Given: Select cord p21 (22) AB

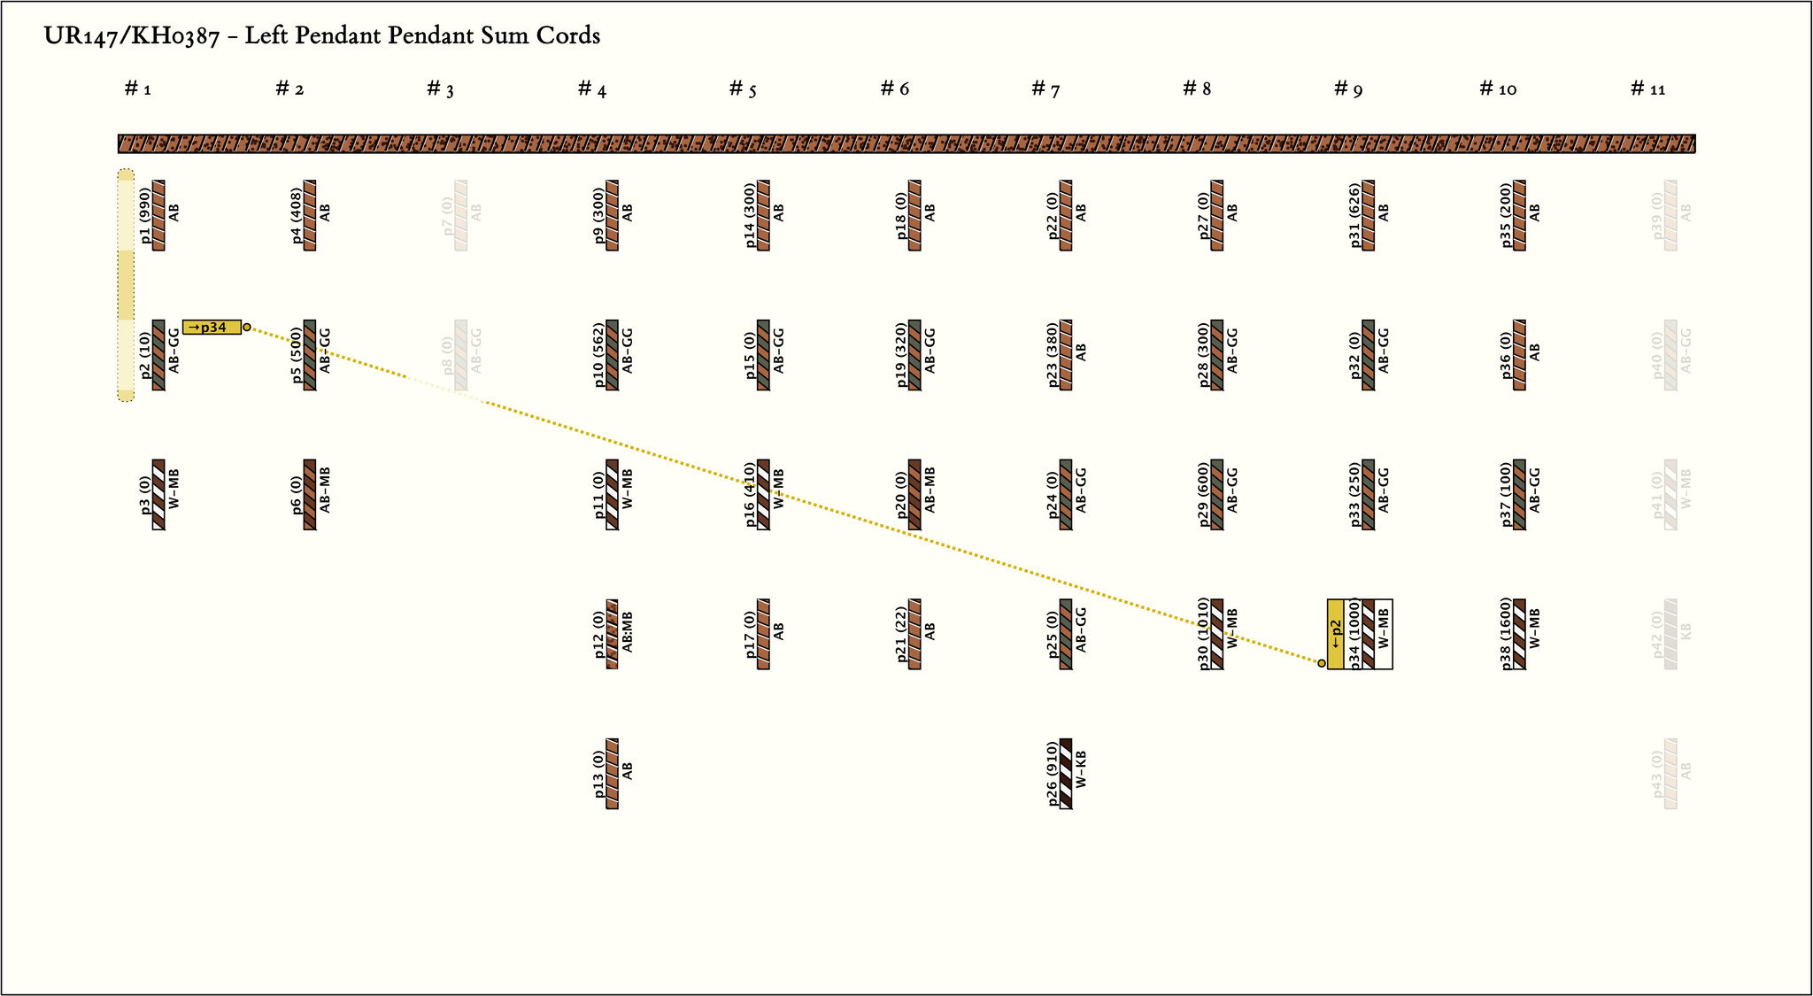Looking at the screenshot, I should coord(914,634).
